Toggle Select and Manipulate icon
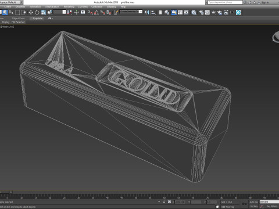Viewport: 279px width, 209px height. [x=77, y=12]
